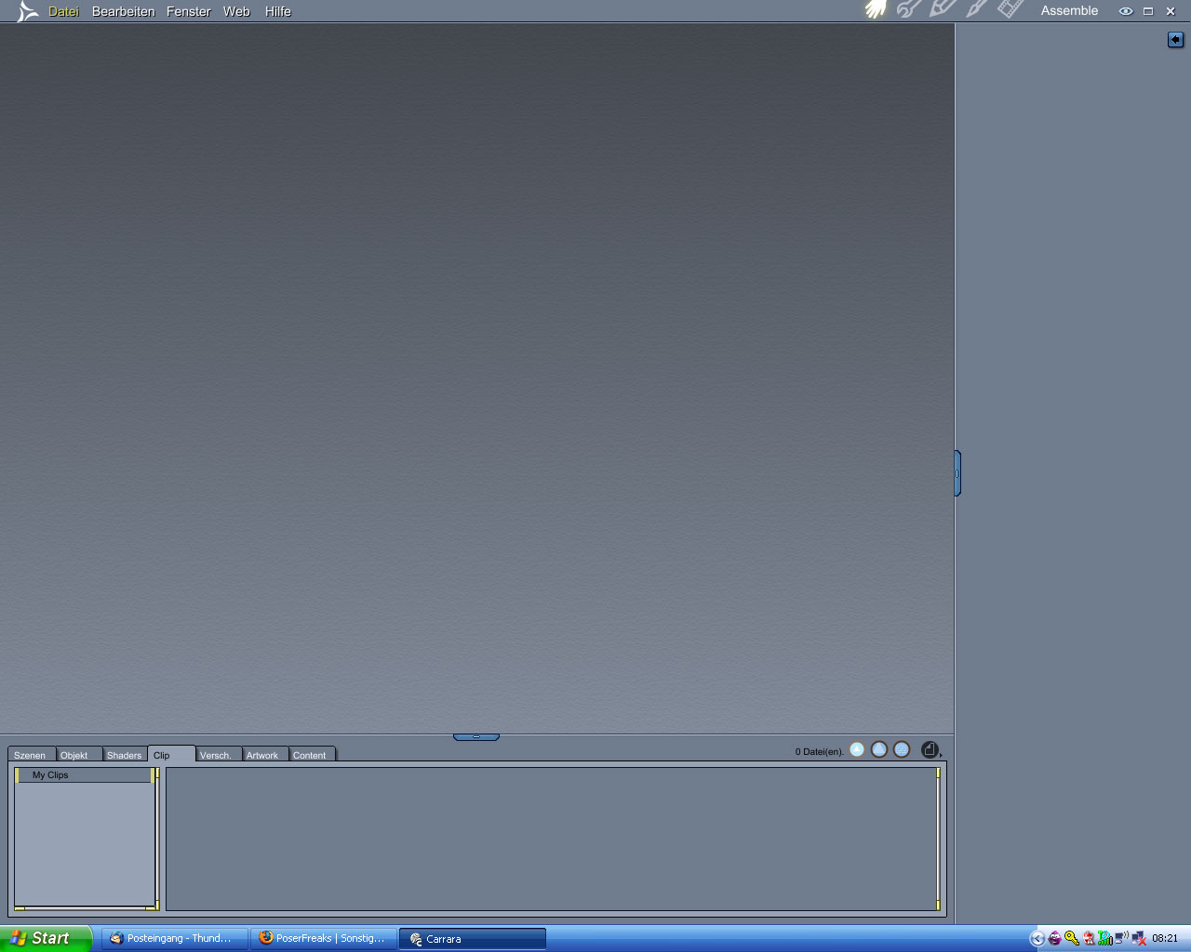Switch to the Szenen browser tab
Image resolution: width=1191 pixels, height=952 pixels.
tap(32, 755)
